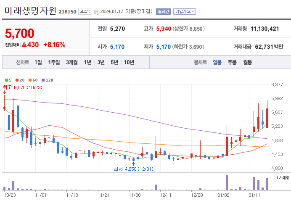The width and height of the screenshot is (291, 206).
Task: Click the 선차트 section label
Action: [22, 62]
